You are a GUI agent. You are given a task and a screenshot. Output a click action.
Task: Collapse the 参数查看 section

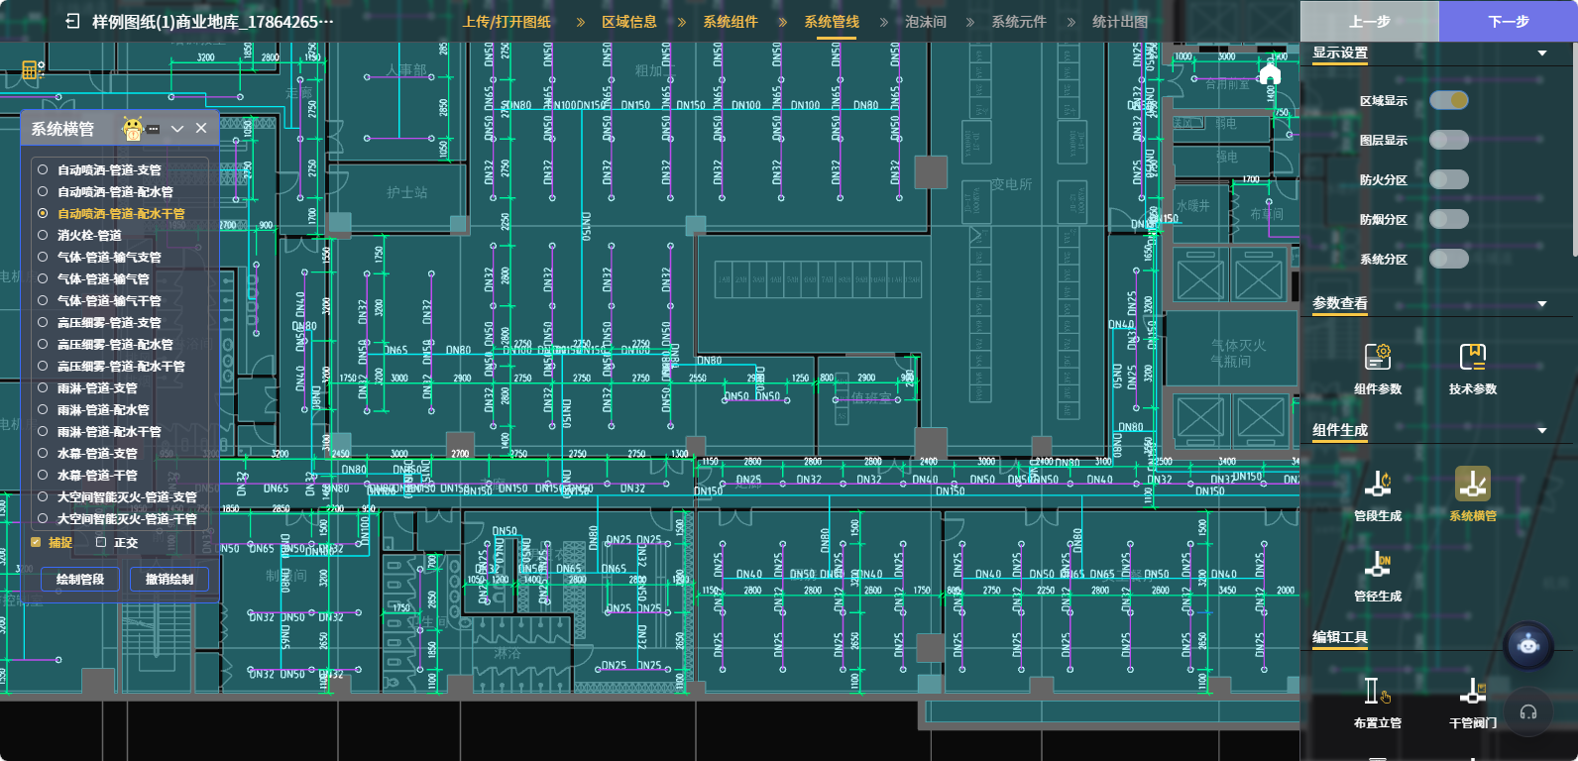tap(1542, 304)
